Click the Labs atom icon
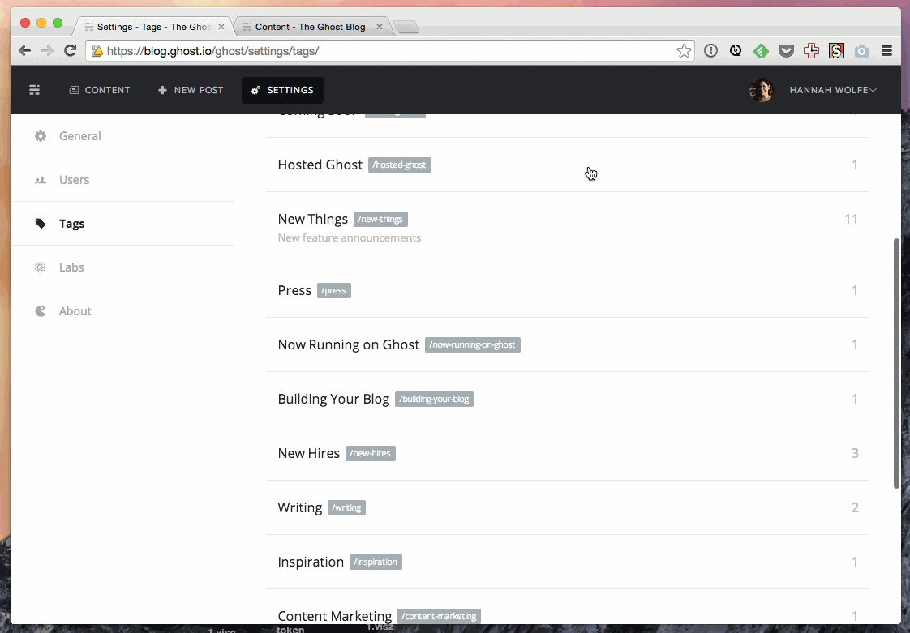The width and height of the screenshot is (910, 633). (40, 267)
